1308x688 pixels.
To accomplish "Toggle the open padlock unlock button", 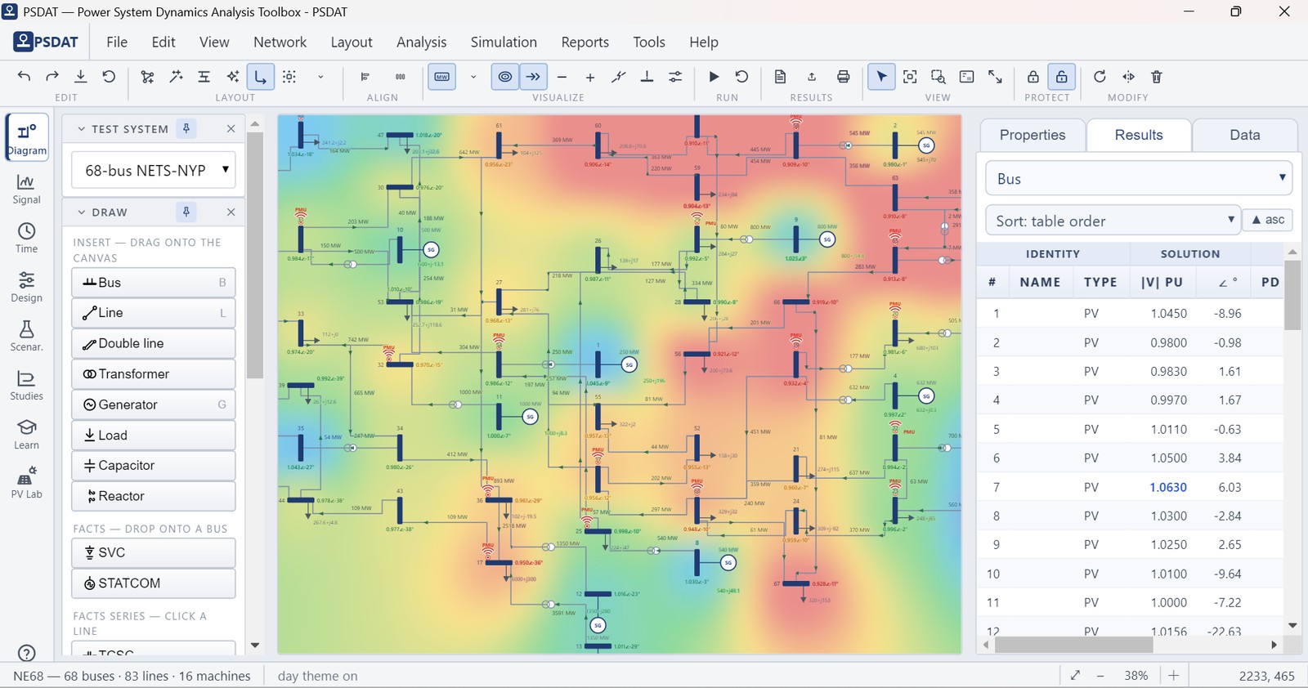I will click(x=1061, y=77).
